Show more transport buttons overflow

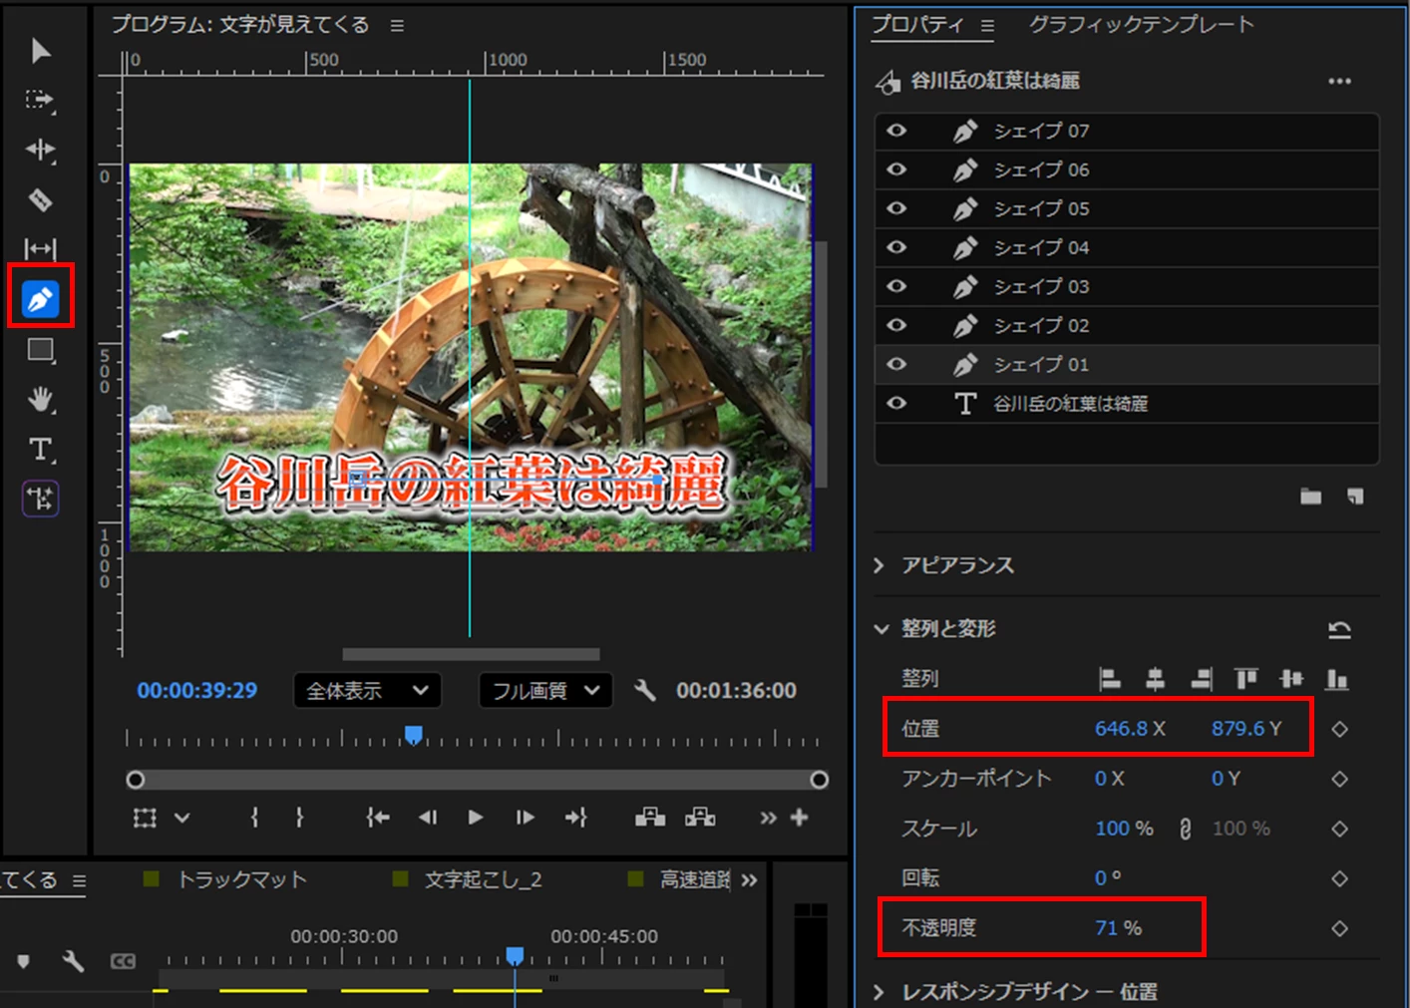point(767,818)
